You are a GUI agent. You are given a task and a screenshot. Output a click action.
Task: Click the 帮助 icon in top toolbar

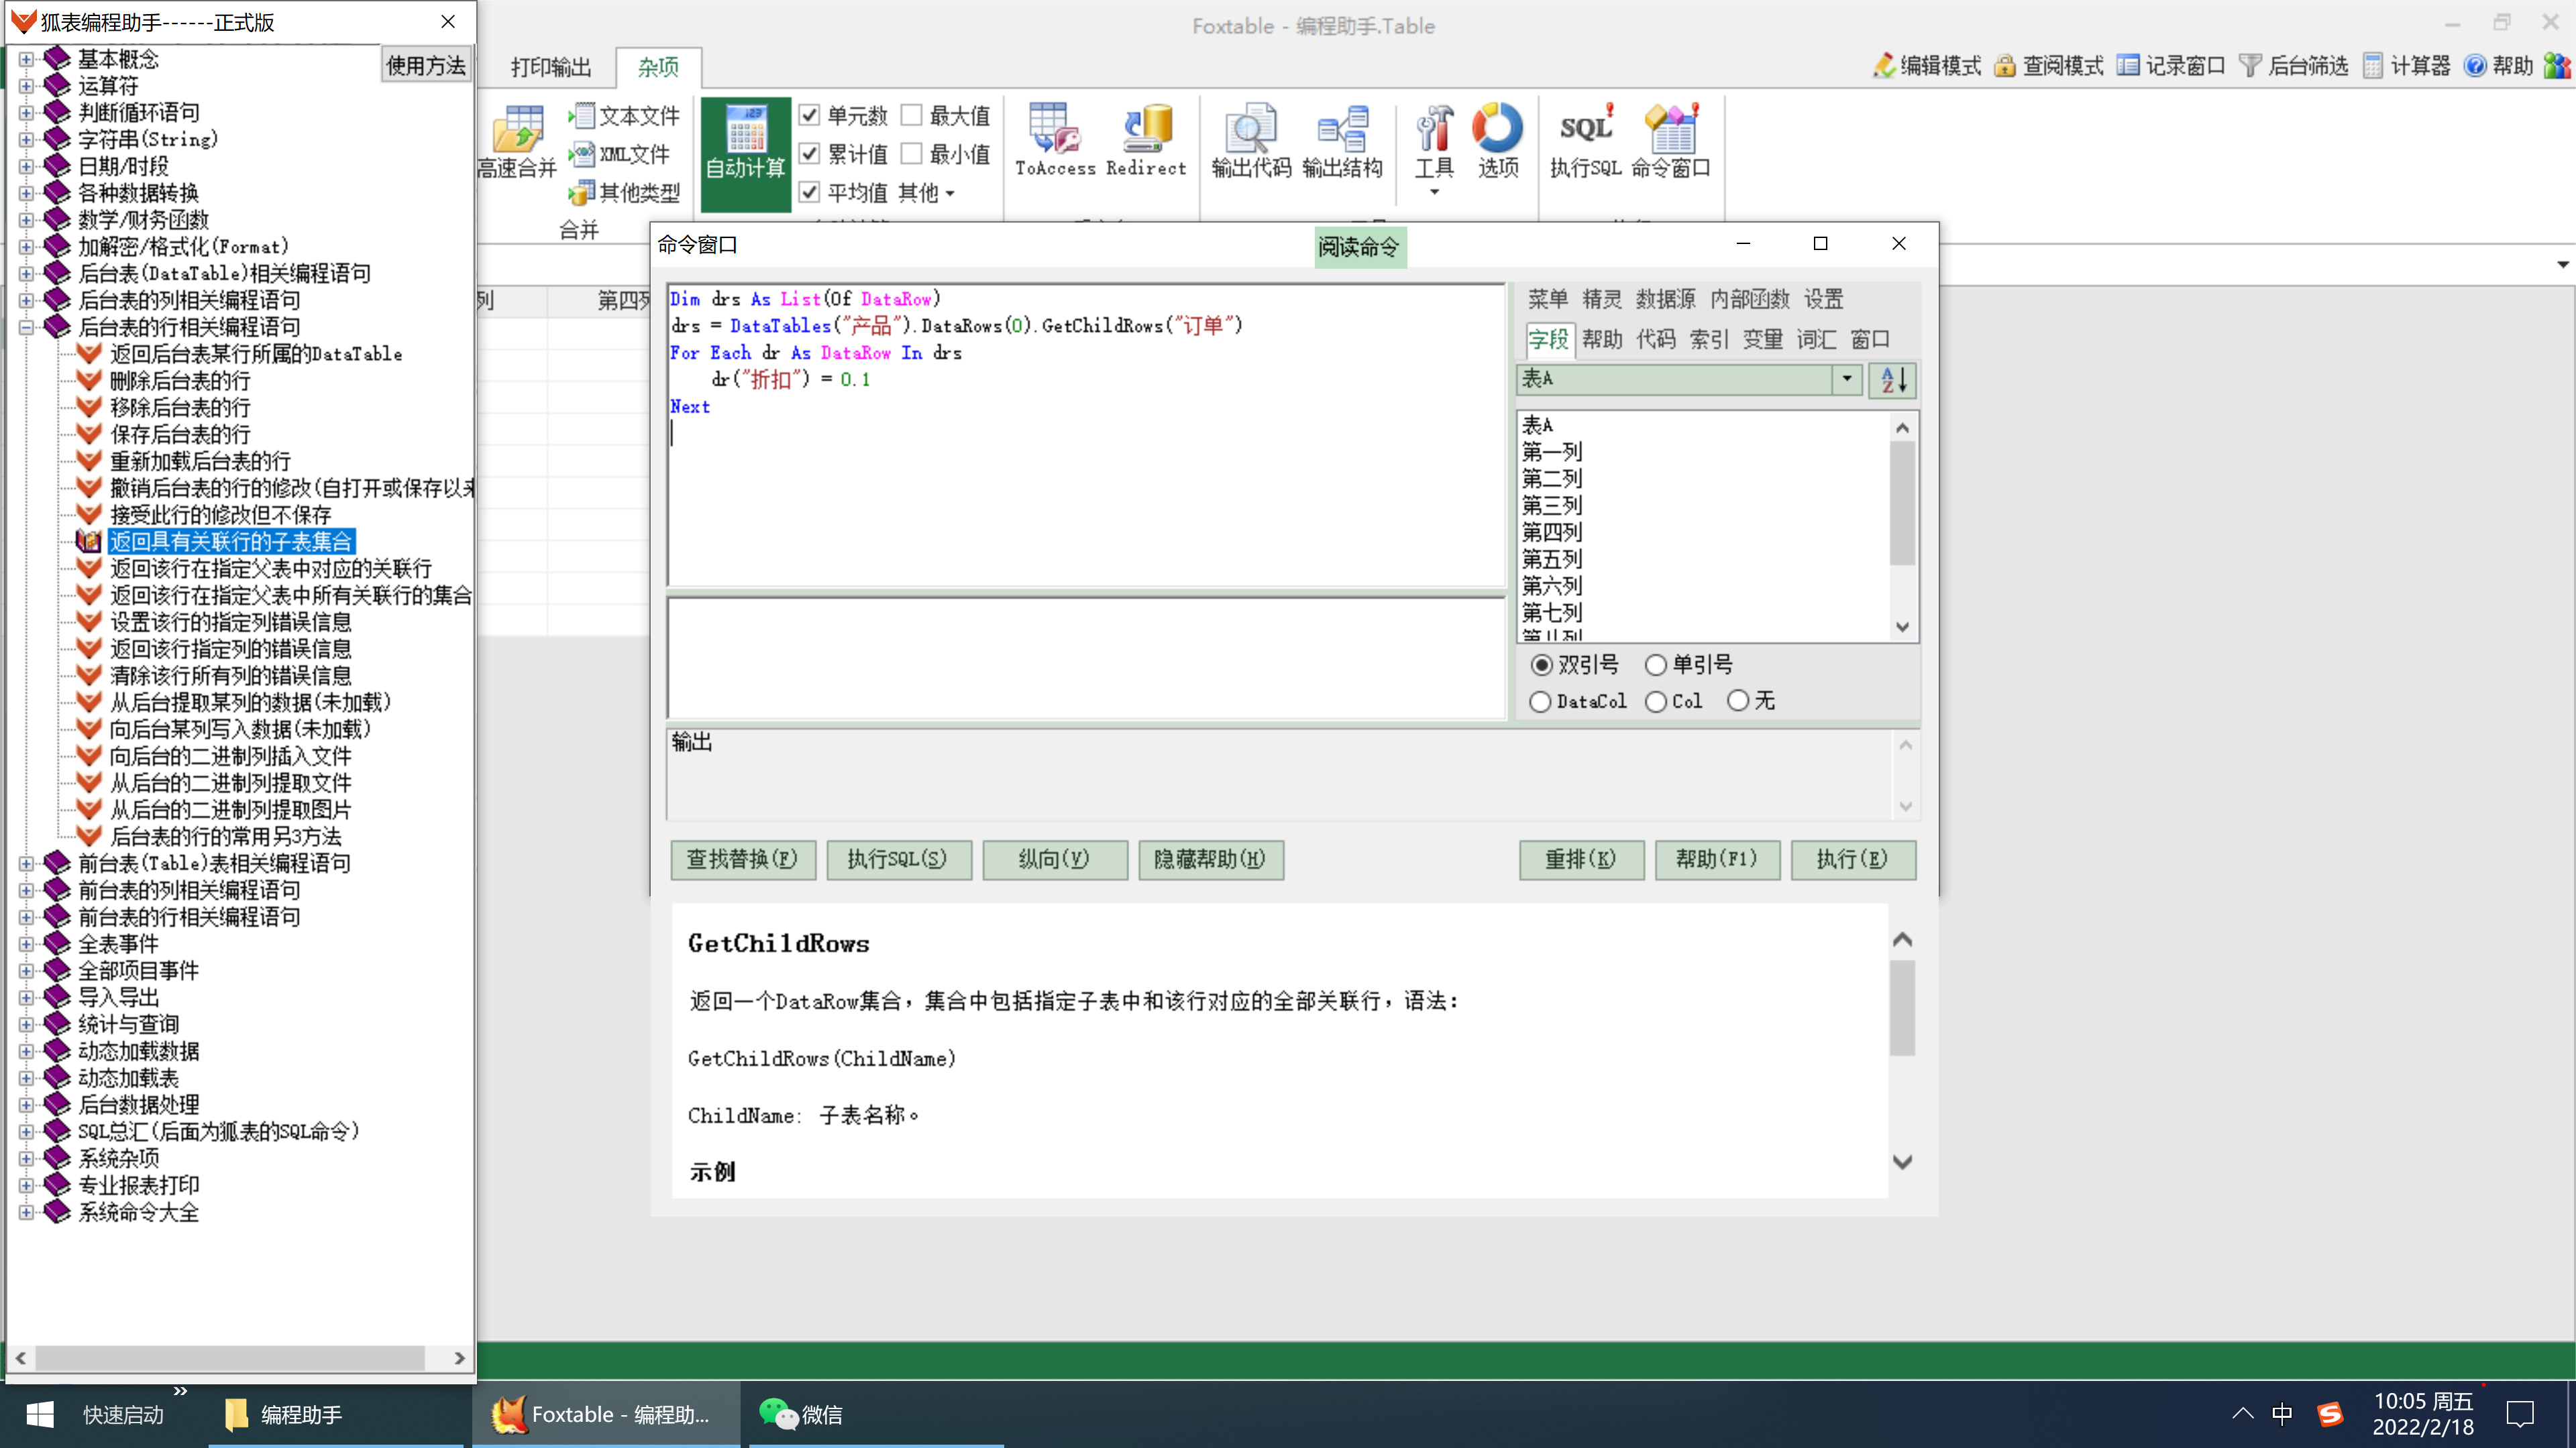pyautogui.click(x=2498, y=66)
